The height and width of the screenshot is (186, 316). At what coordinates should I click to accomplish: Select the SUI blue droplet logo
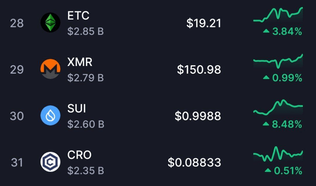[50, 115]
